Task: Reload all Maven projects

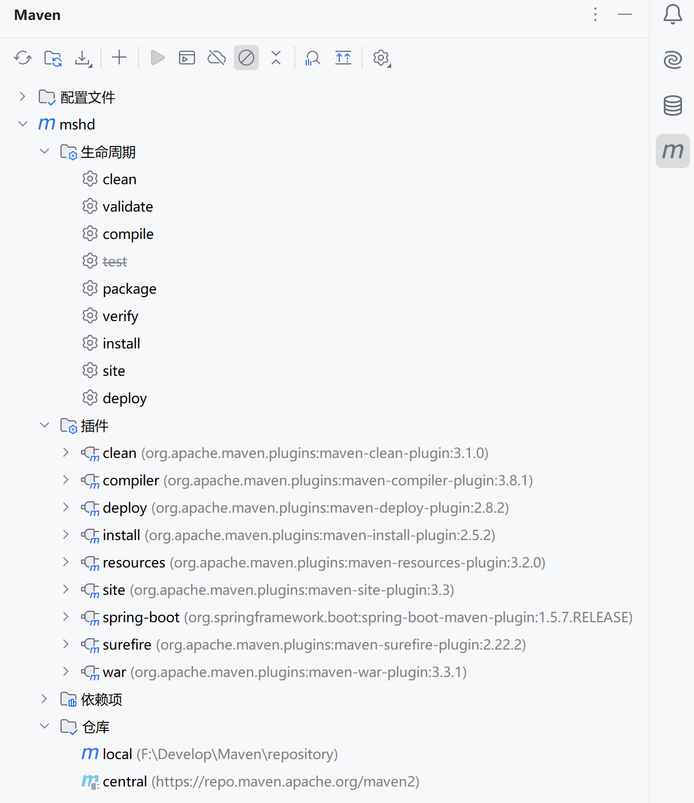Action: point(23,58)
